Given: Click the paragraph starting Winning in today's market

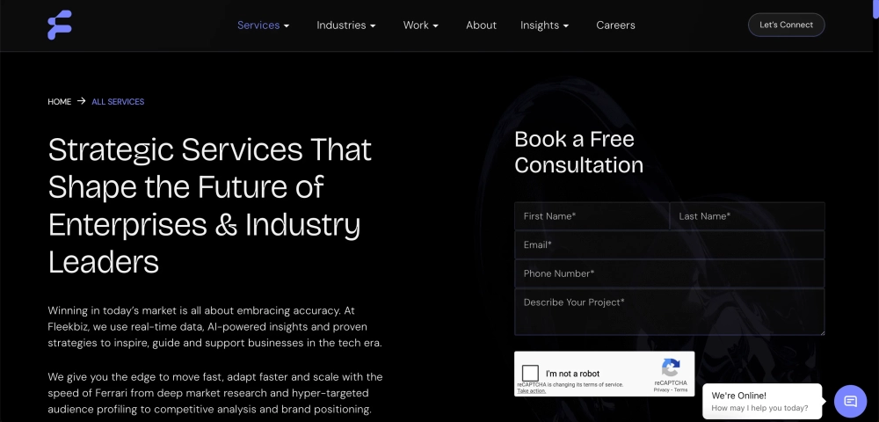Looking at the screenshot, I should point(214,327).
